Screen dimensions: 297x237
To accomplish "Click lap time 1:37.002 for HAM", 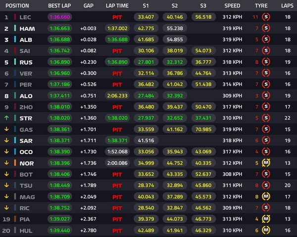I will [117, 28].
